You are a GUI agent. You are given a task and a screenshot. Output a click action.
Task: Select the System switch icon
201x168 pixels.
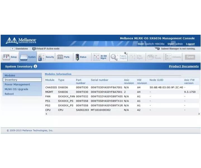point(24,57)
